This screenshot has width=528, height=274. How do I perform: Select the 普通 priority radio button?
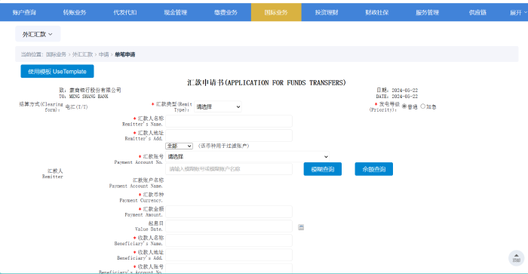[404, 106]
